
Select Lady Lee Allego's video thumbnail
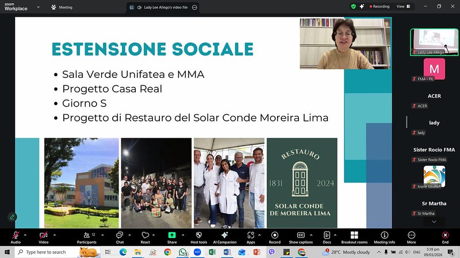coord(434,42)
